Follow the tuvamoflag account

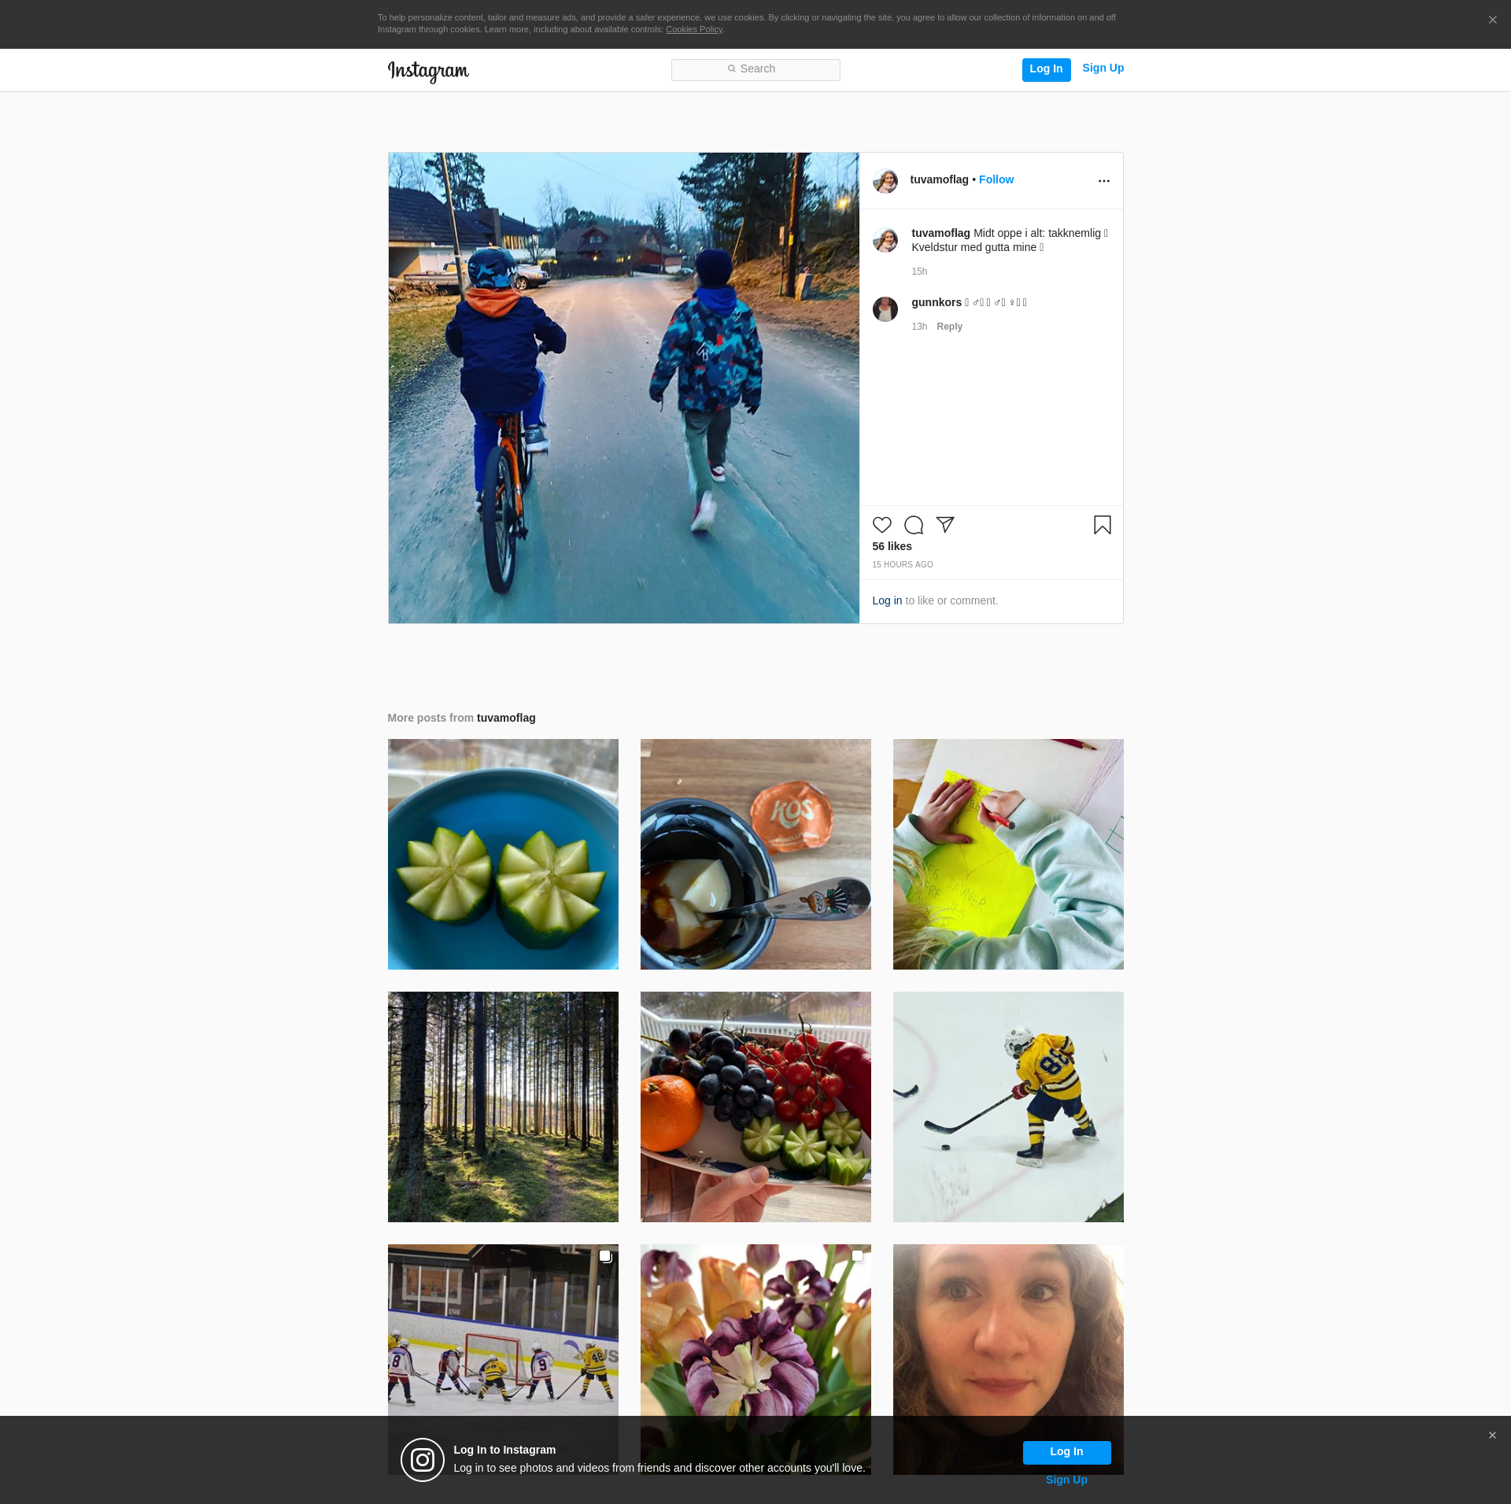pos(996,180)
